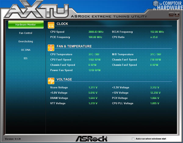Click the 718 RPM value
Image resolution: width=183 pixels, height=143 pixels.
[x=156, y=60]
